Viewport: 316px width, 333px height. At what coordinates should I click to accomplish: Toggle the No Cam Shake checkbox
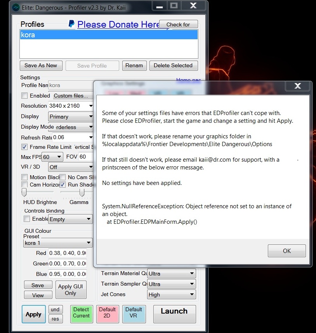click(63, 177)
